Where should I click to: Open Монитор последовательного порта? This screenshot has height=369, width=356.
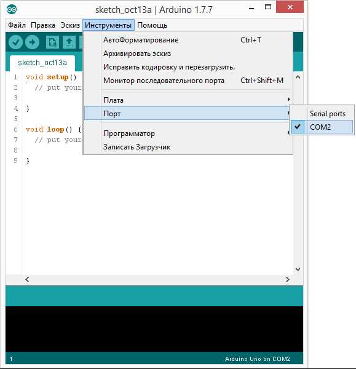(188, 81)
